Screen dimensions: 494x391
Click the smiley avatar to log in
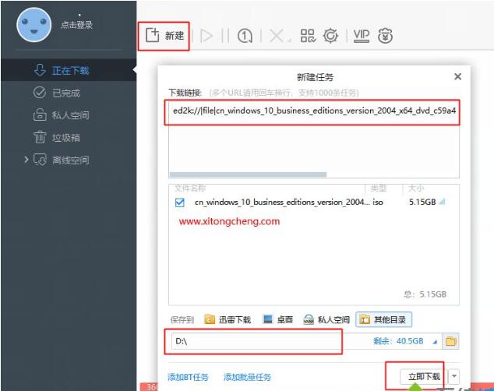(34, 25)
